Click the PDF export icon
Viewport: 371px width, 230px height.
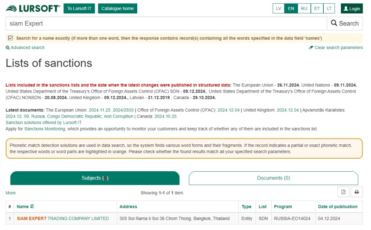tap(344, 192)
